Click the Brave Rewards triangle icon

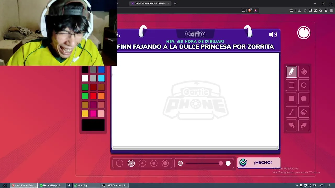tap(255, 10)
